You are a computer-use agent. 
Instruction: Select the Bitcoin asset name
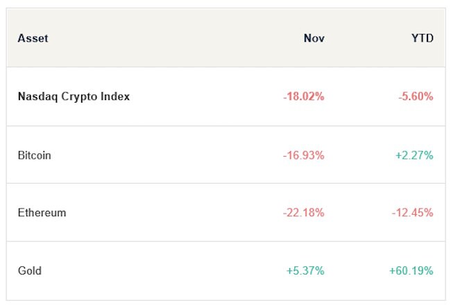(x=34, y=155)
